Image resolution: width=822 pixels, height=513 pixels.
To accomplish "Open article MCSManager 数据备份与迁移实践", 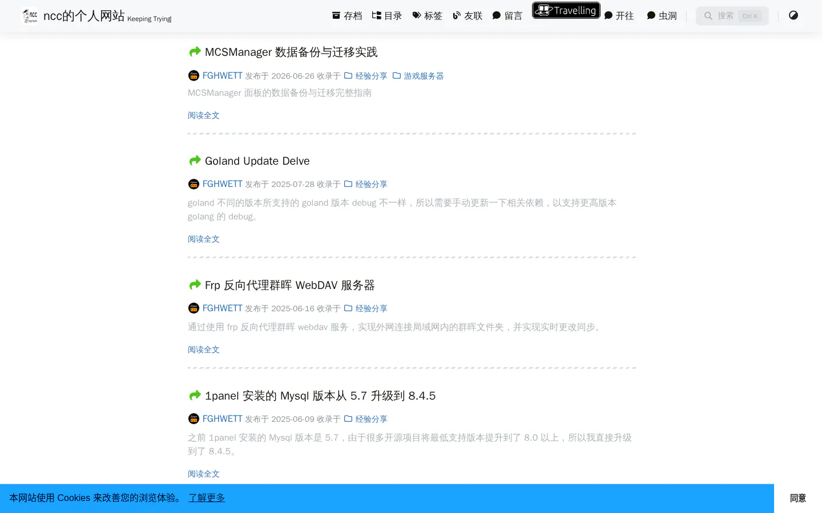I will [291, 52].
